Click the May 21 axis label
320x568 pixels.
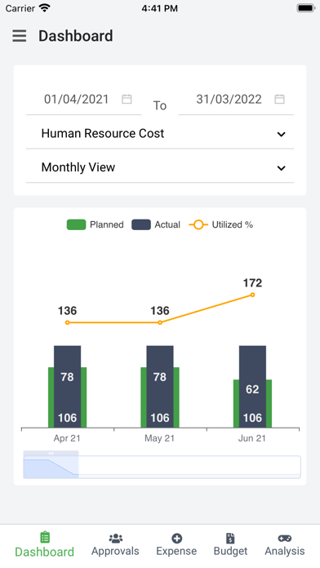(159, 438)
